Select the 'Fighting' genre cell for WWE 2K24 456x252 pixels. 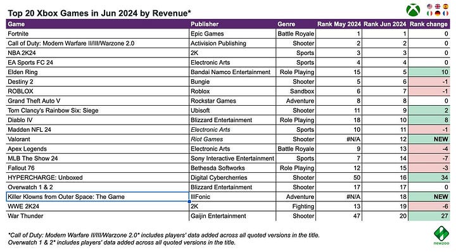[296, 206]
